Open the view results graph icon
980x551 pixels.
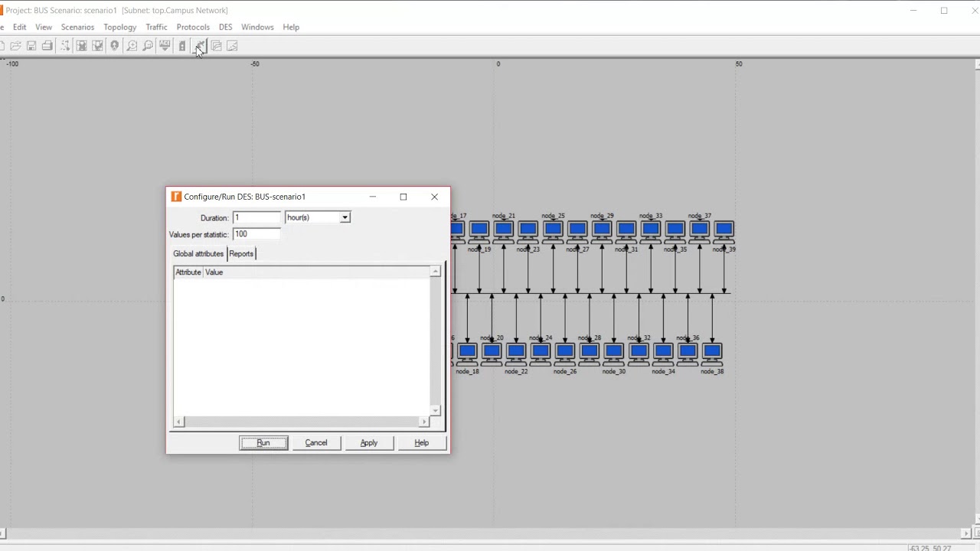point(216,46)
